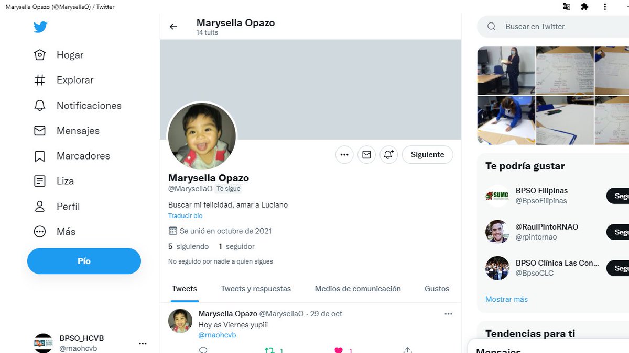This screenshot has width=629, height=353.
Task: Open Hogar home from sidebar
Action: (x=59, y=55)
